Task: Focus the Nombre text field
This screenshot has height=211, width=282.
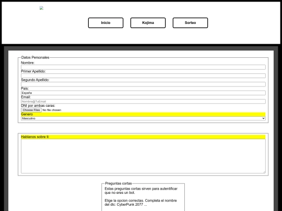Action: 143,67
